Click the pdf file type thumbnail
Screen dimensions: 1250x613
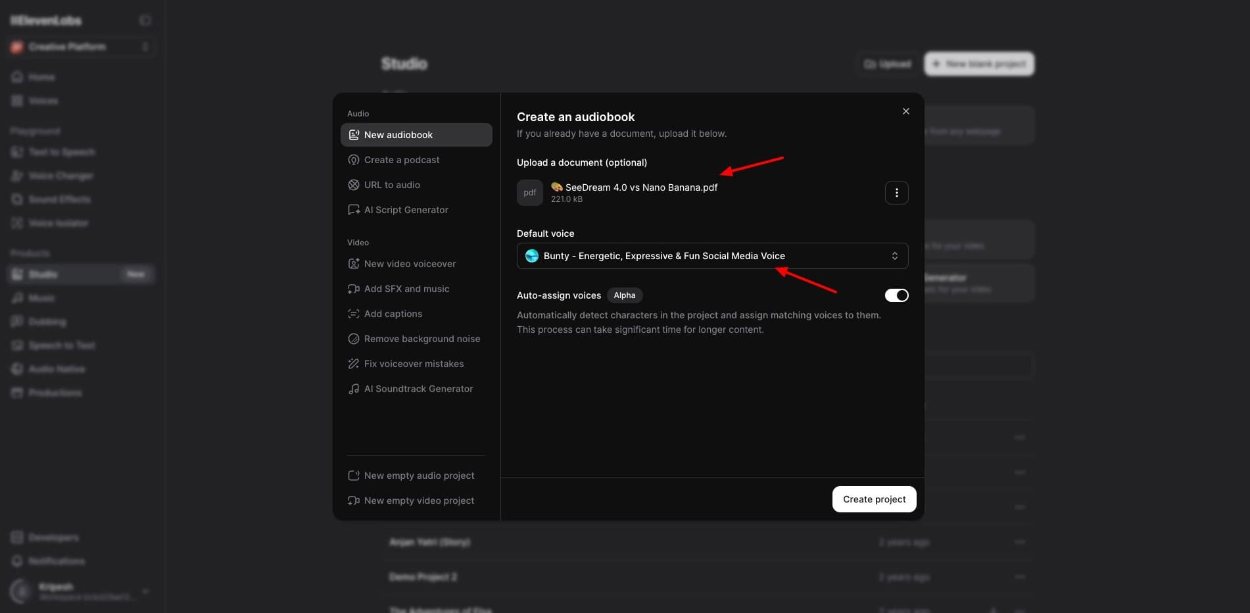click(529, 193)
